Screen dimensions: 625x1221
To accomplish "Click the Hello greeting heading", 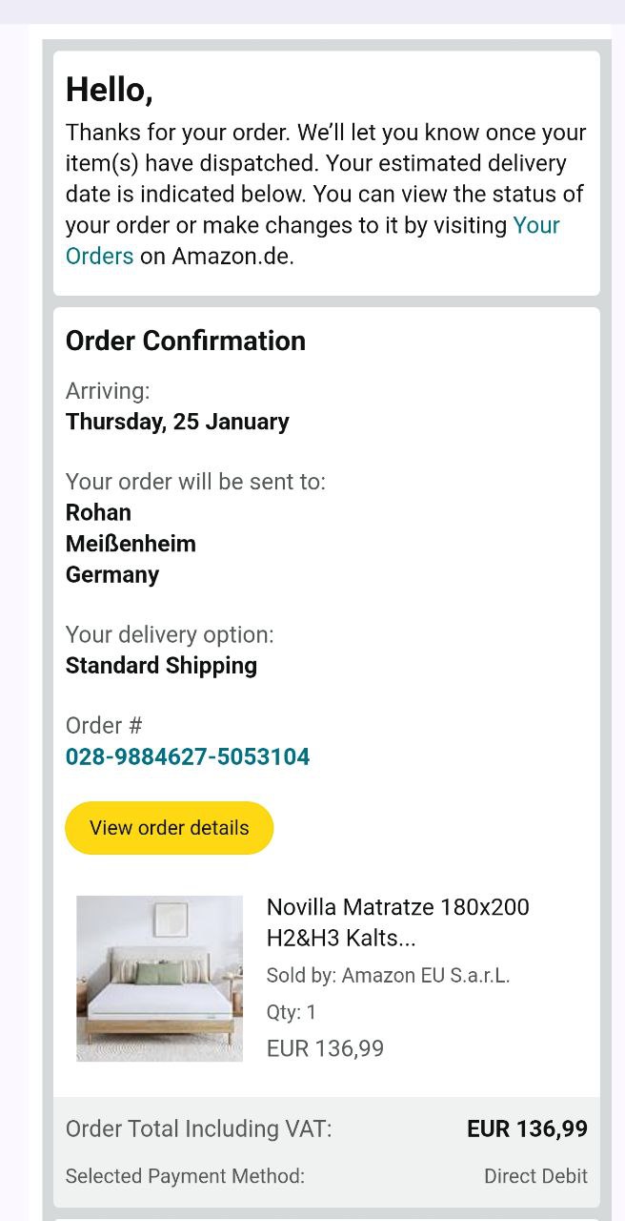I will pyautogui.click(x=109, y=90).
